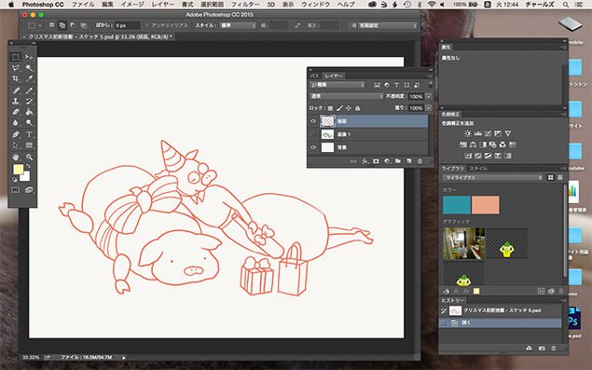
Task: Switch to the パス tab
Action: point(314,75)
